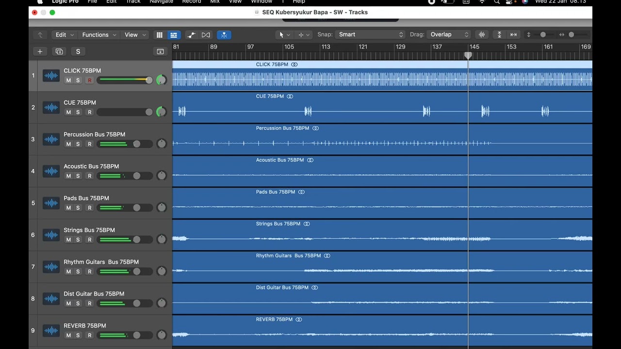
Task: Click the waveform zoom icon
Action: [482, 34]
